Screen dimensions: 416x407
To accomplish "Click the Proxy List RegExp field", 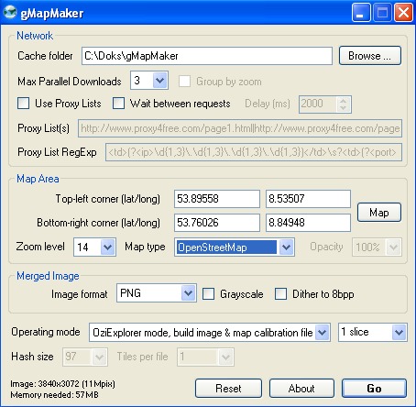I will pos(254,152).
